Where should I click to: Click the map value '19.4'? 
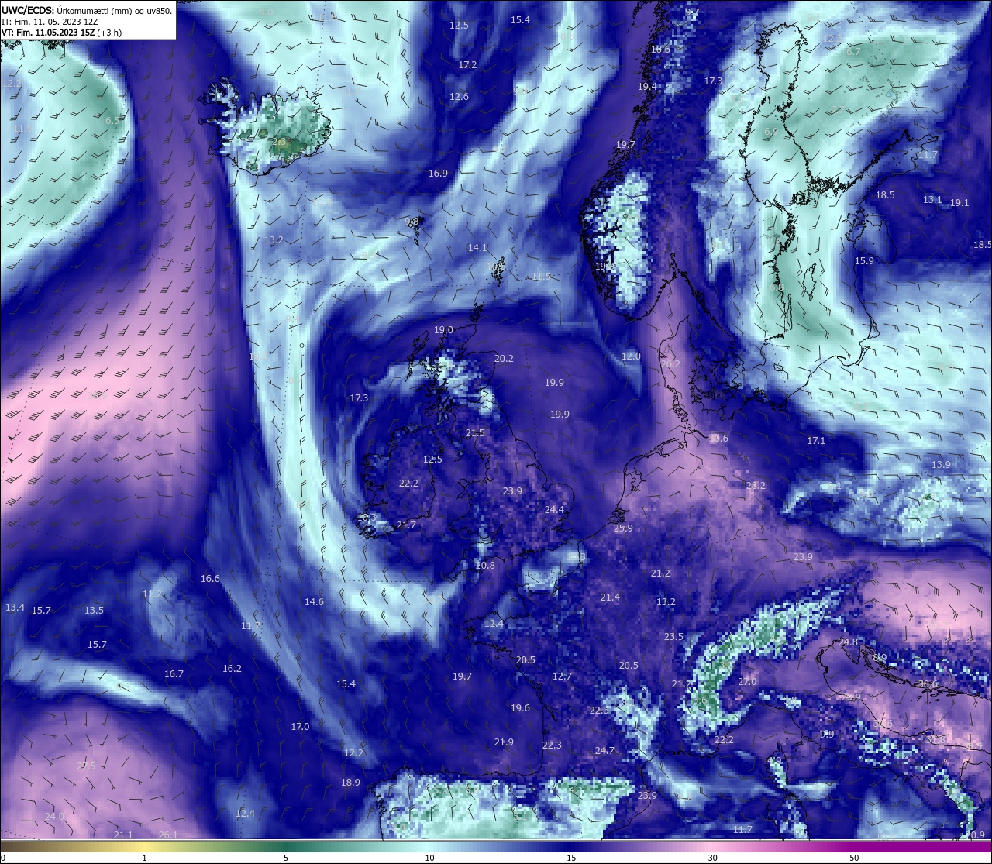point(647,87)
